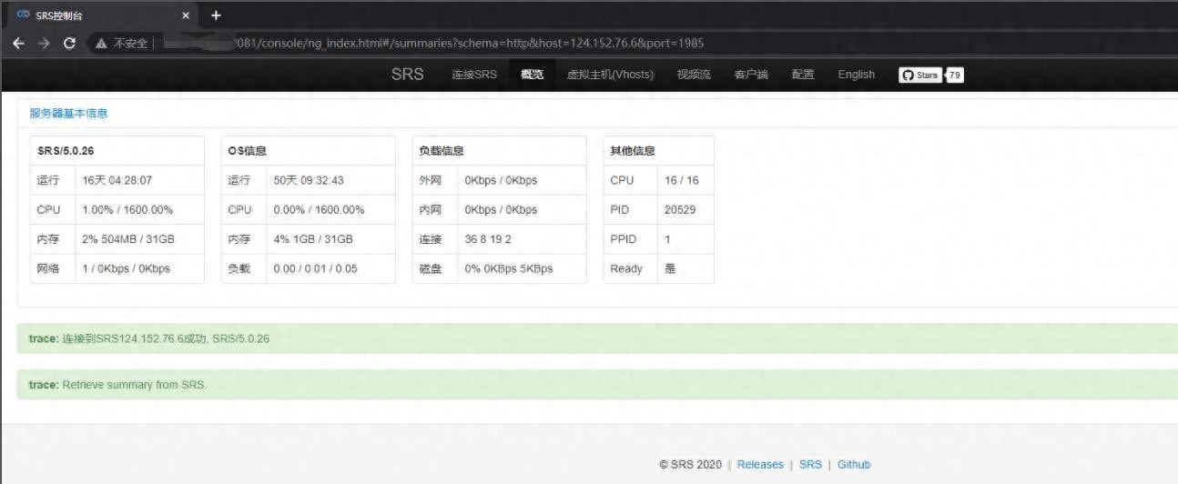The image size is (1178, 484).
Task: Close the SRS控制台 browser tab
Action: coord(186,15)
